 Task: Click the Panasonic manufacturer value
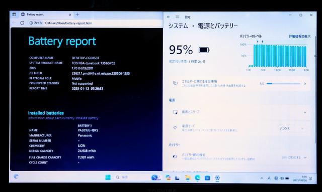click(x=85, y=135)
